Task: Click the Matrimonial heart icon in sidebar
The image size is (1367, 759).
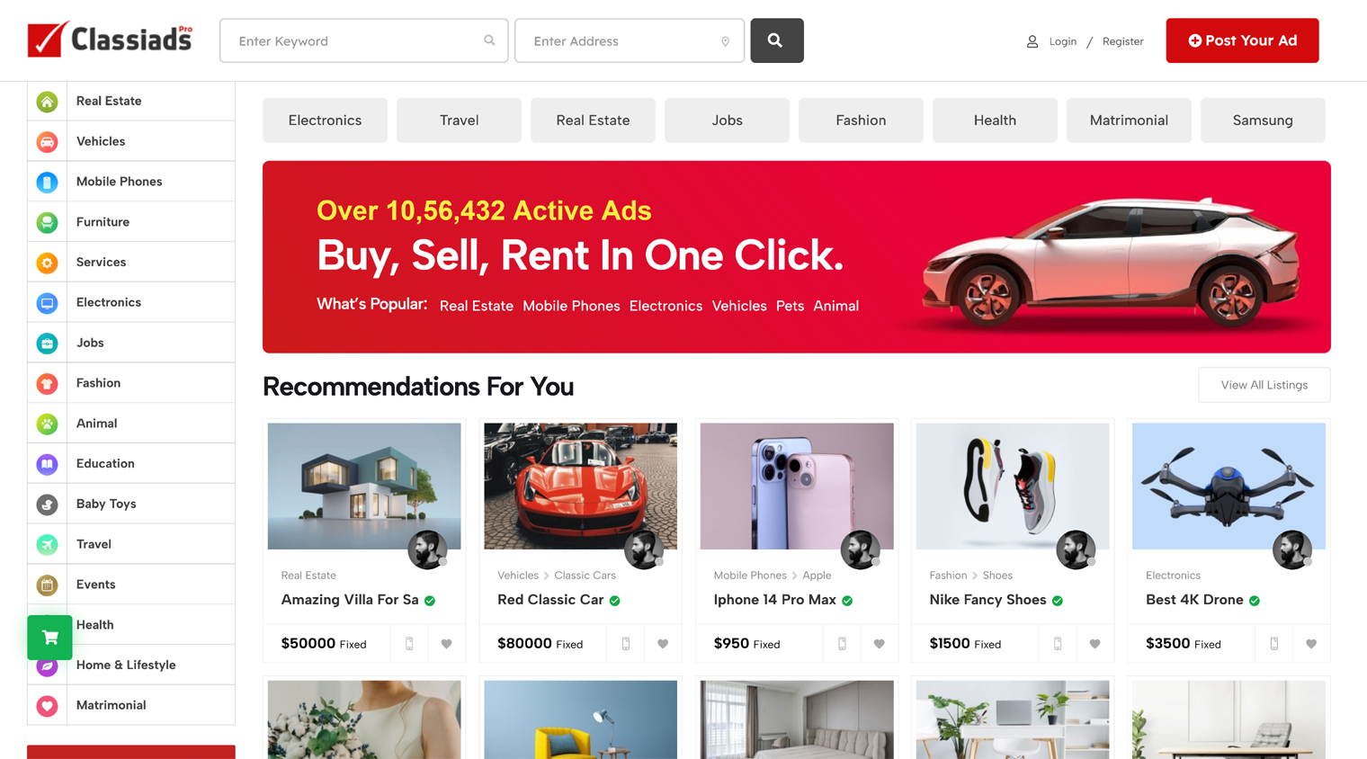Action: coord(48,706)
